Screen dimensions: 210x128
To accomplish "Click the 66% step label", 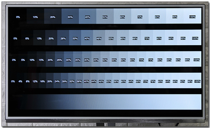I will 135,38.
